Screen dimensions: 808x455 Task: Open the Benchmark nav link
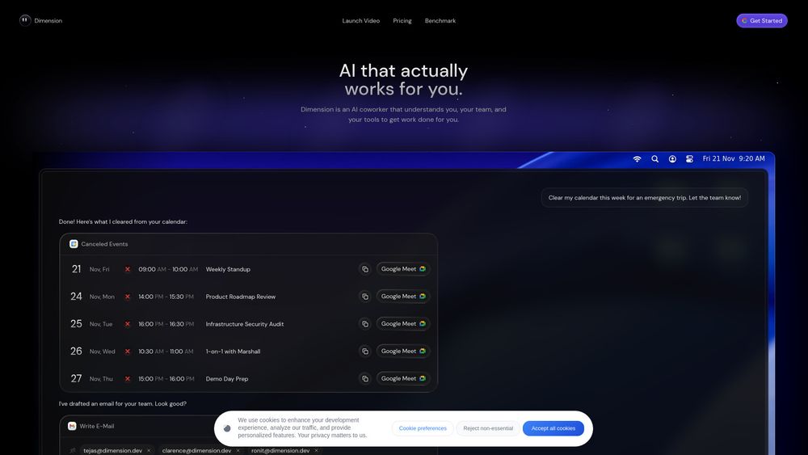pos(440,21)
